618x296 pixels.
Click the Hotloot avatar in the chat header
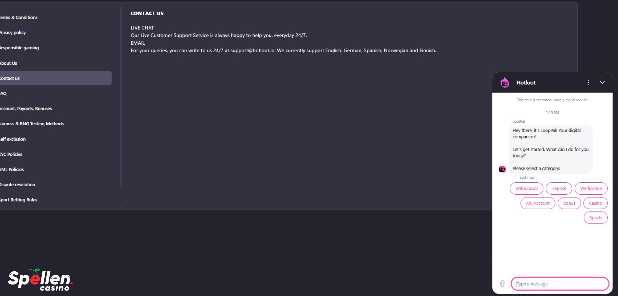tap(505, 83)
